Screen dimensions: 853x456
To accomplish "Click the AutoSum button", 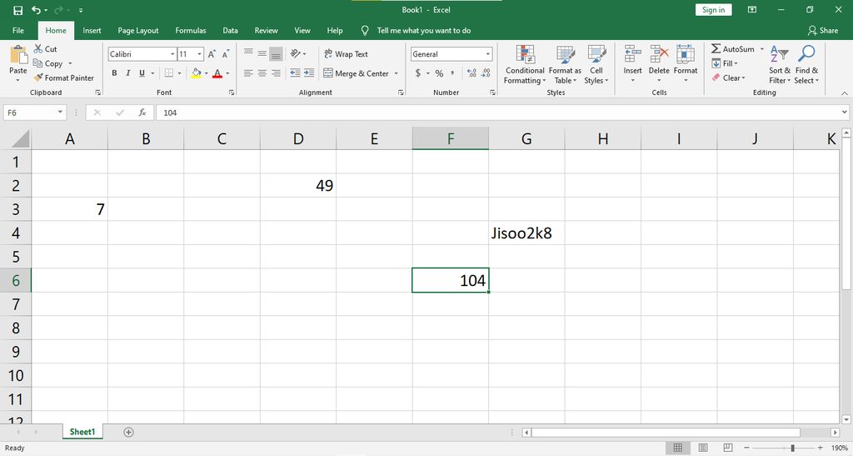I will click(x=733, y=49).
